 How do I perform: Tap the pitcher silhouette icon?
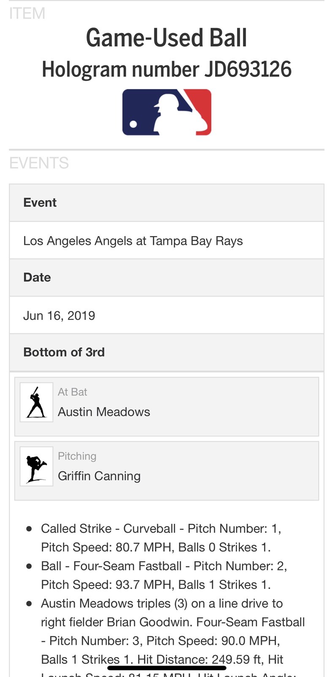pos(36,466)
